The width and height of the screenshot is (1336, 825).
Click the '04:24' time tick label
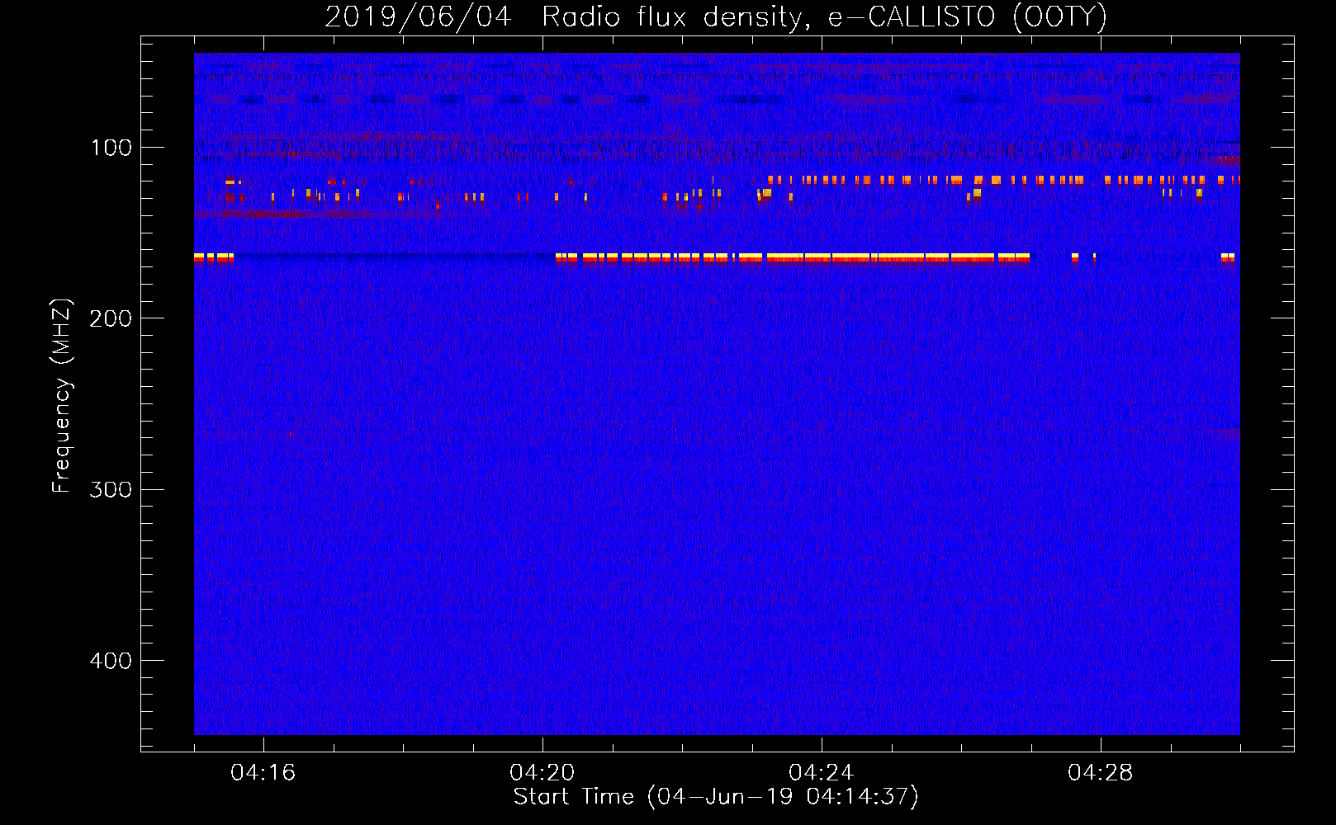[822, 773]
